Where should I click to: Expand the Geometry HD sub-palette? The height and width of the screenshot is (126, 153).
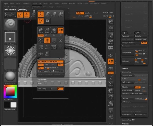coord(128,120)
